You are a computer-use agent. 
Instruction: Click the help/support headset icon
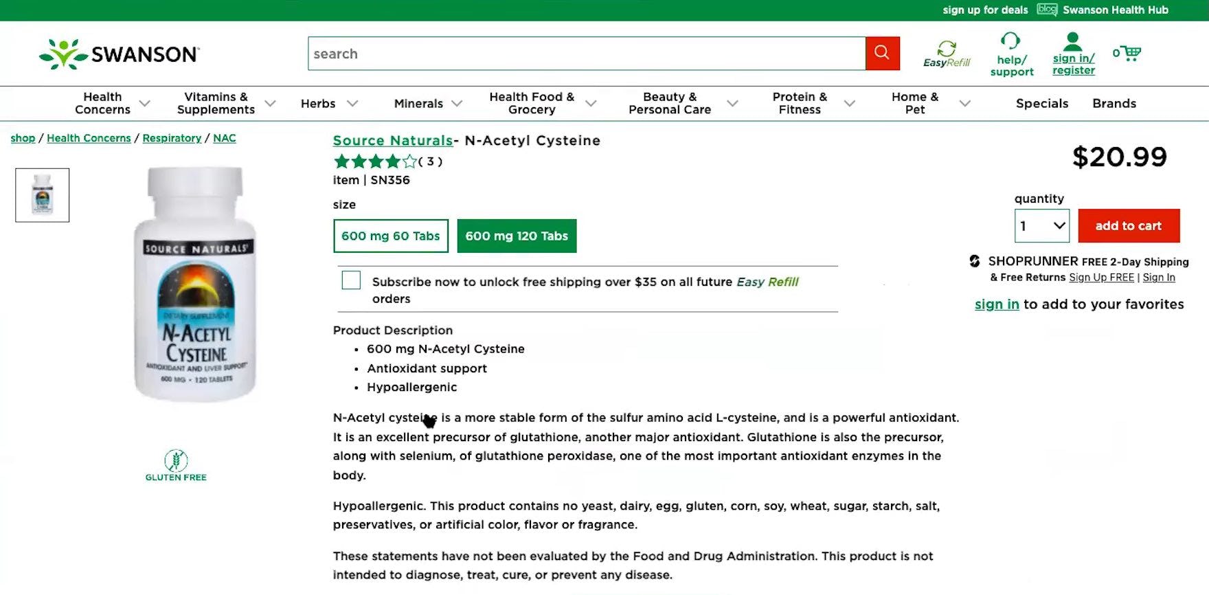coord(1010,41)
